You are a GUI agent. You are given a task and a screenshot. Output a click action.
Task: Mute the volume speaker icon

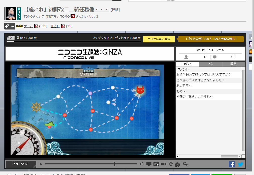pos(141,164)
